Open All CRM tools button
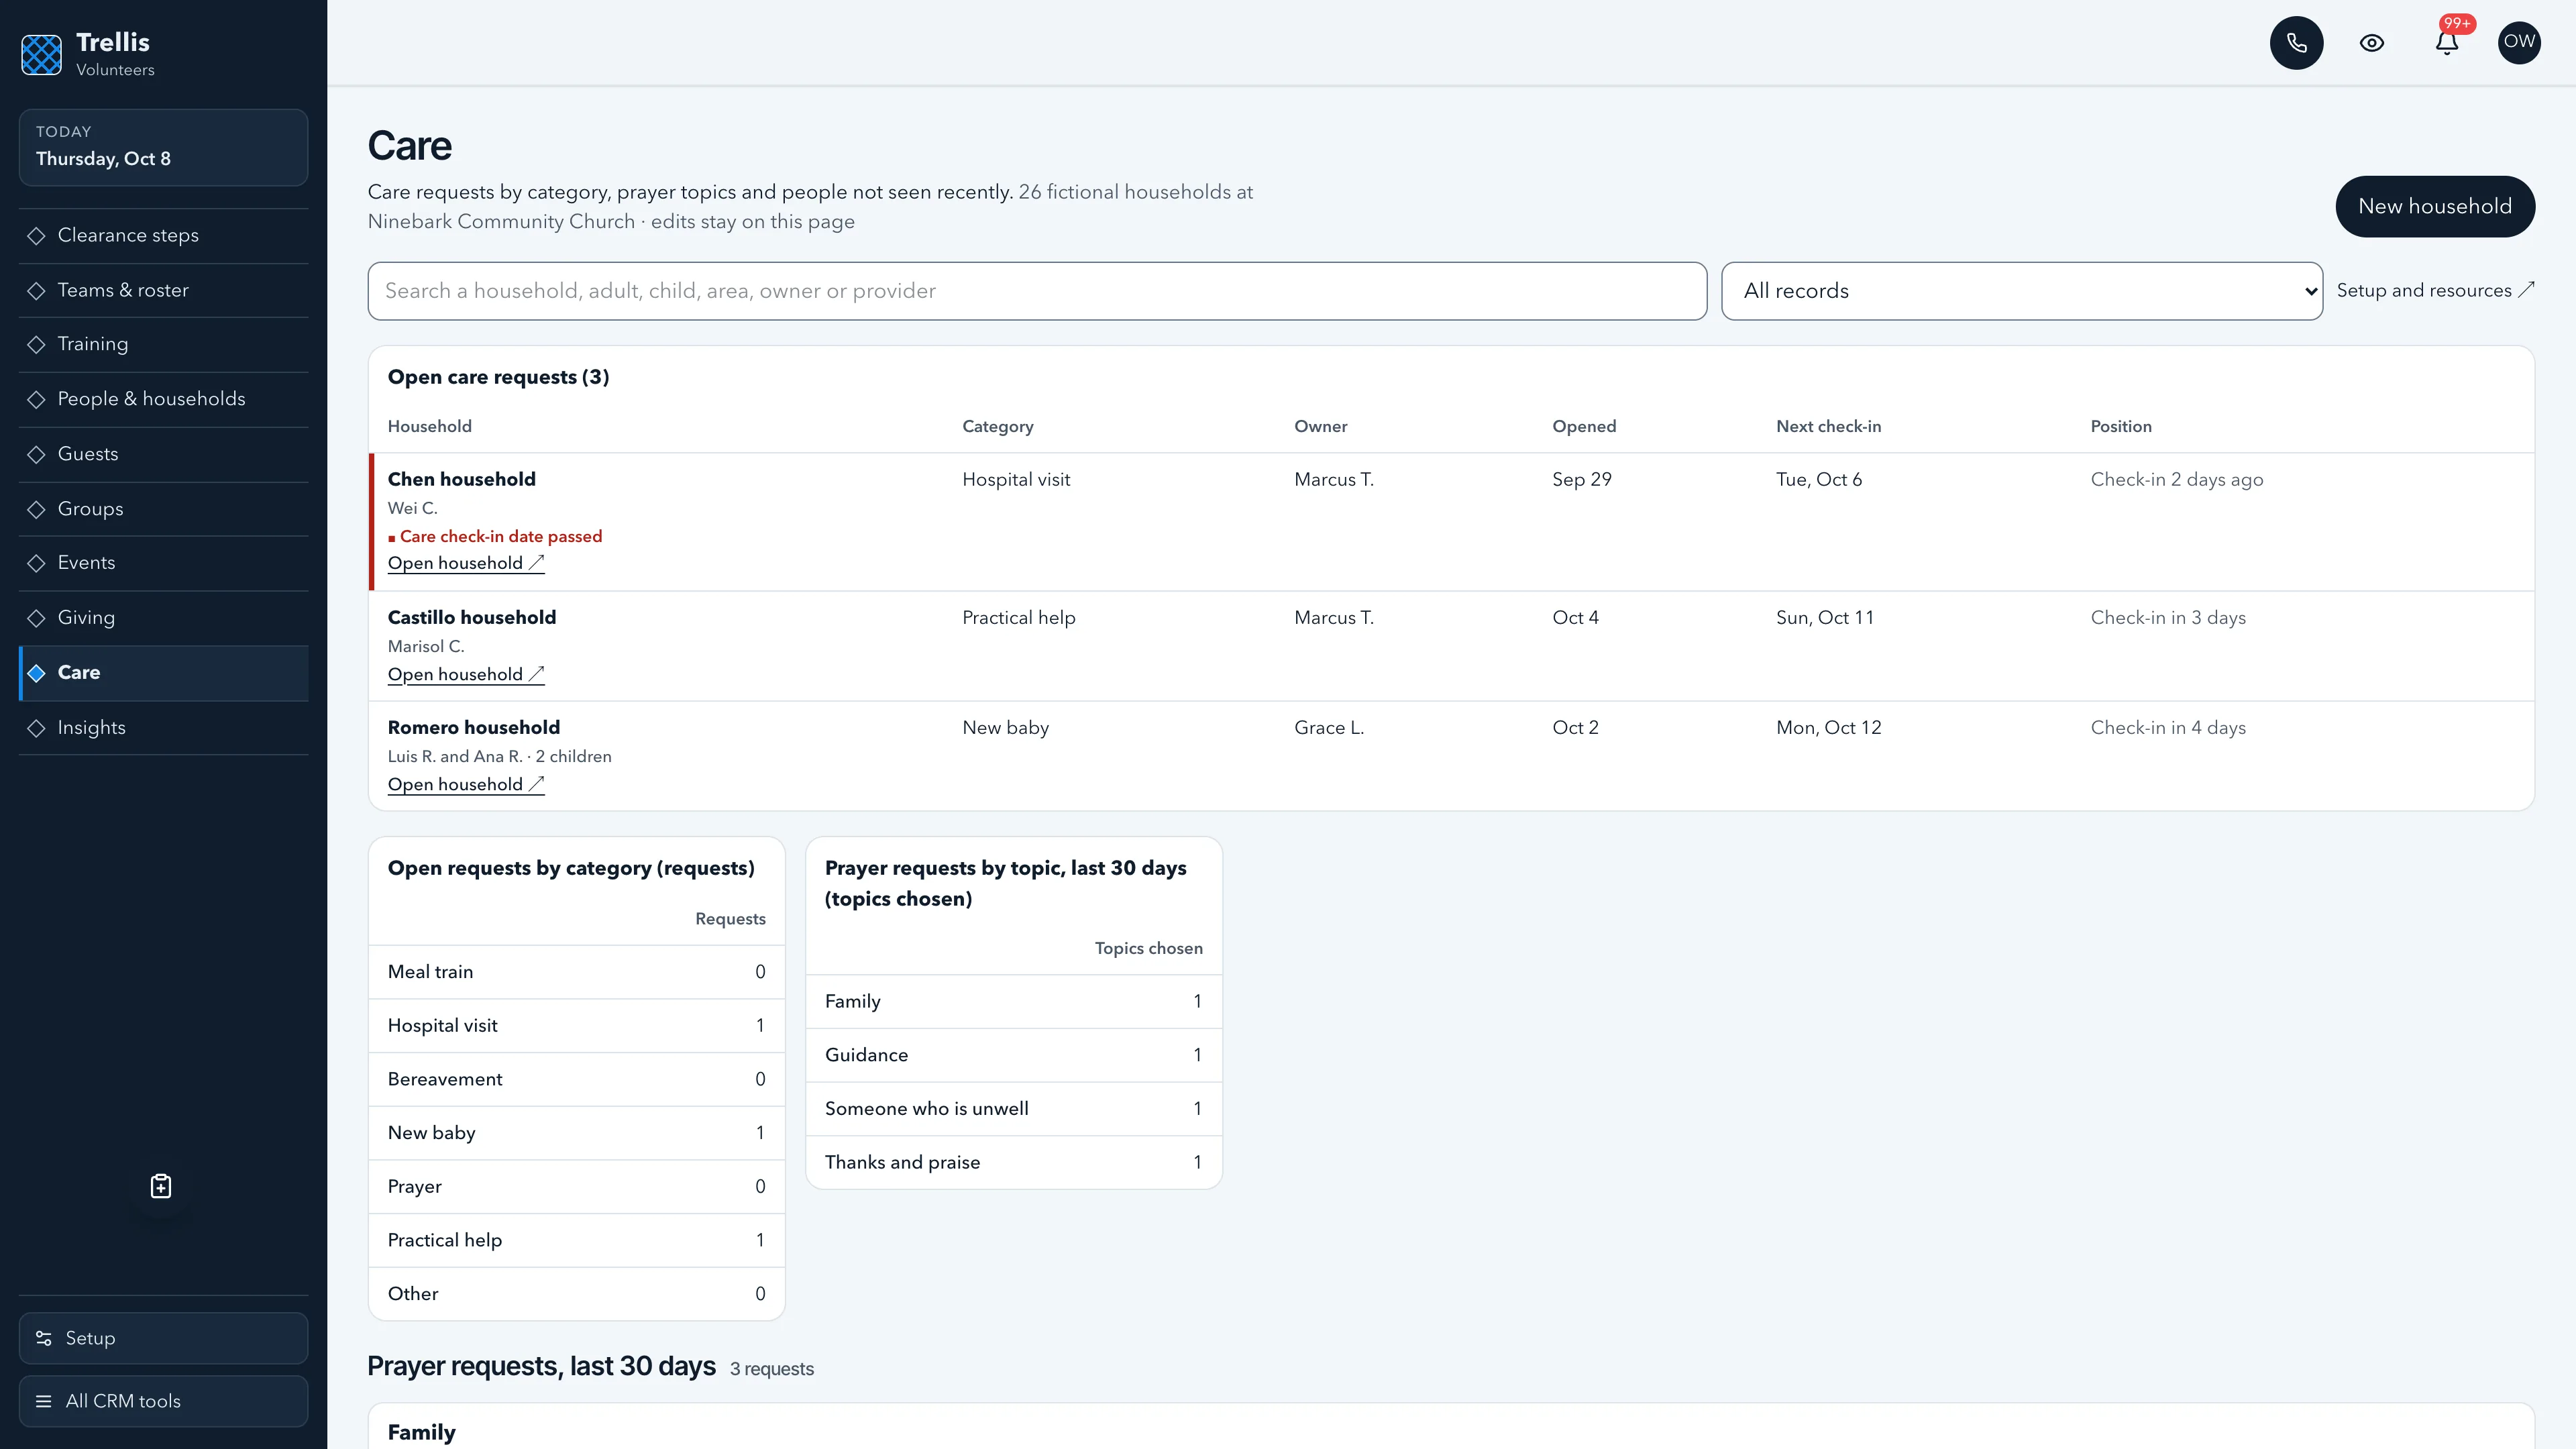 163,1401
